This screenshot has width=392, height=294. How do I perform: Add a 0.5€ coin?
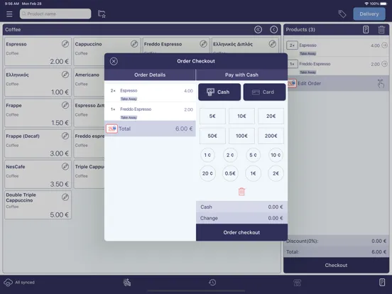[230, 173]
